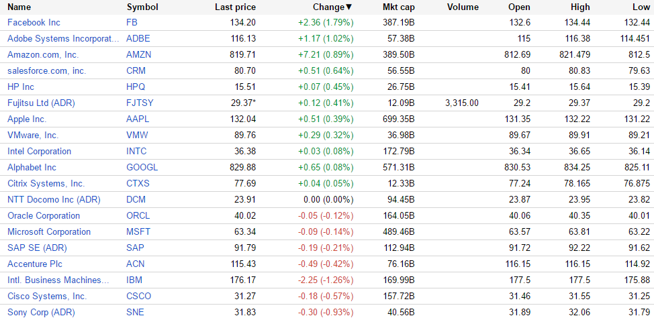Click the Mkt cap column header
This screenshot has width=654, height=320.
coord(398,7)
